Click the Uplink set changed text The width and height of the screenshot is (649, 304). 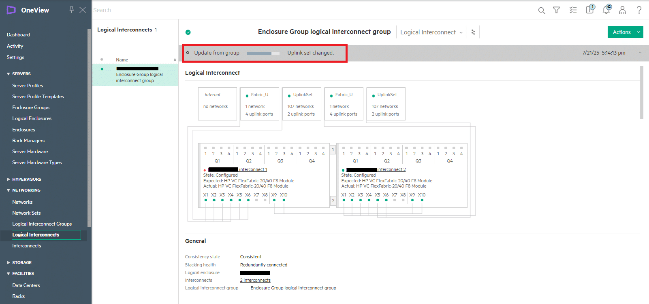[x=311, y=53]
